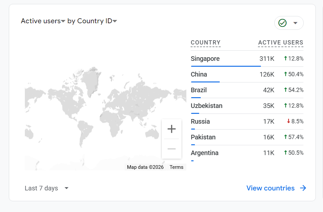Change the Last 7 days date range
Screen dimensions: 323x212
46,188
